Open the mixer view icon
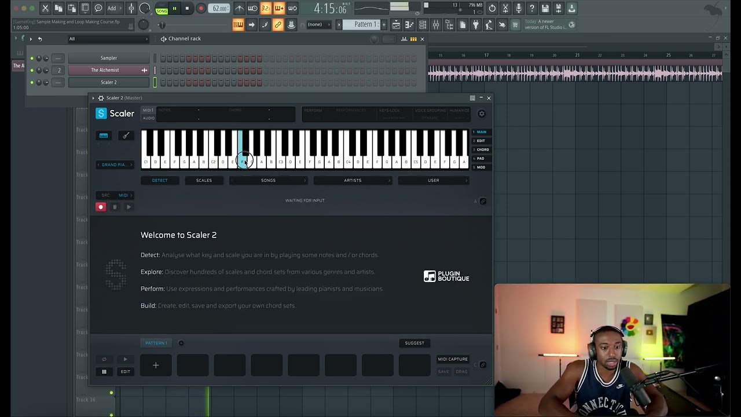 pyautogui.click(x=436, y=25)
